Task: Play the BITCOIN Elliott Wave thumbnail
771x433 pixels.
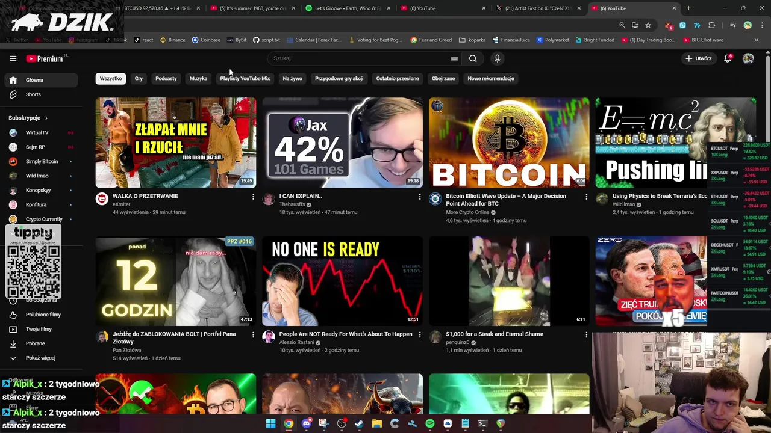Action: [x=509, y=143]
